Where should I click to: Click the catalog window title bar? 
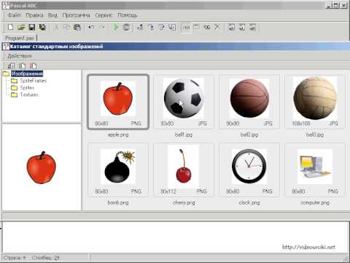point(175,46)
